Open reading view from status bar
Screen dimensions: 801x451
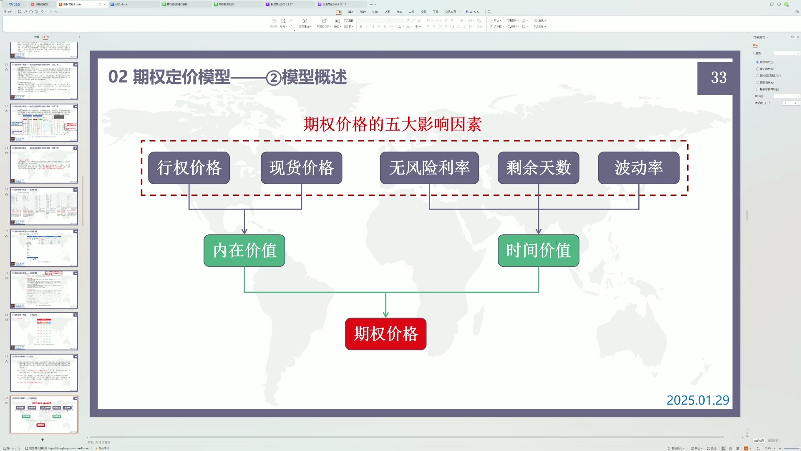coord(737,448)
